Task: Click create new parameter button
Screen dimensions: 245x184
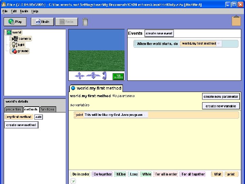Action: click(x=221, y=96)
